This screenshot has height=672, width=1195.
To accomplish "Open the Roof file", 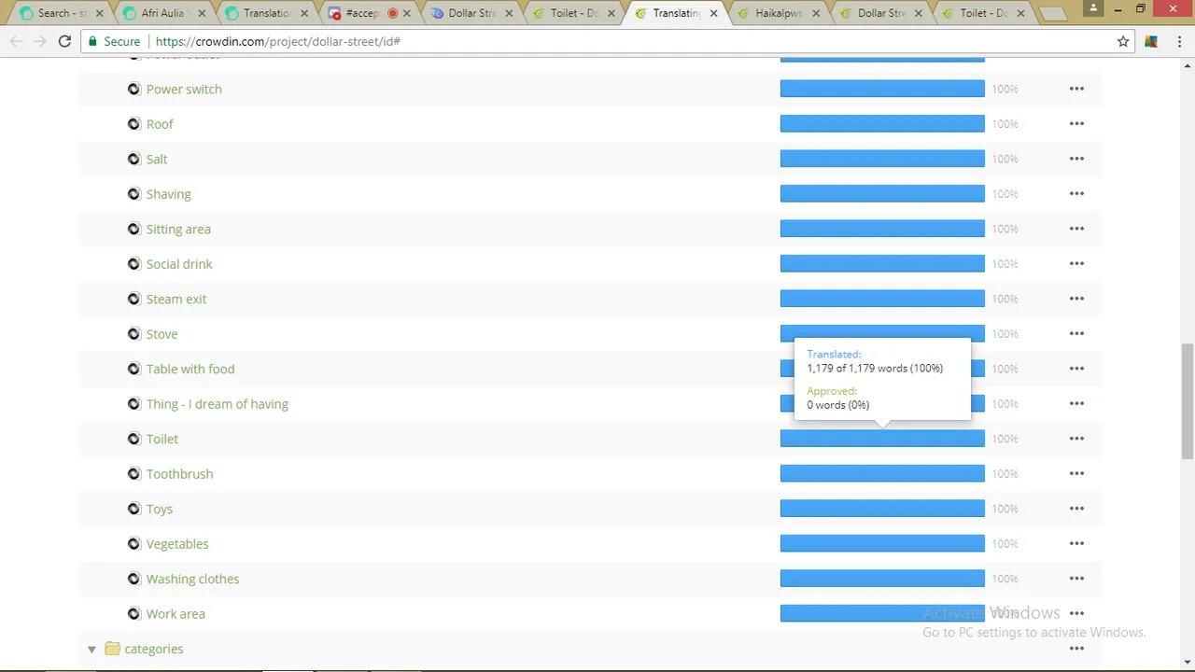I will click(160, 124).
